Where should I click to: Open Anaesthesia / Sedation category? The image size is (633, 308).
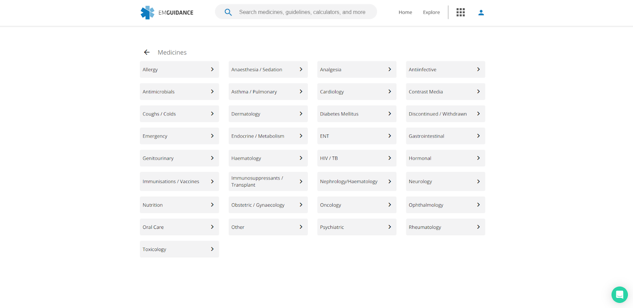[x=268, y=70]
